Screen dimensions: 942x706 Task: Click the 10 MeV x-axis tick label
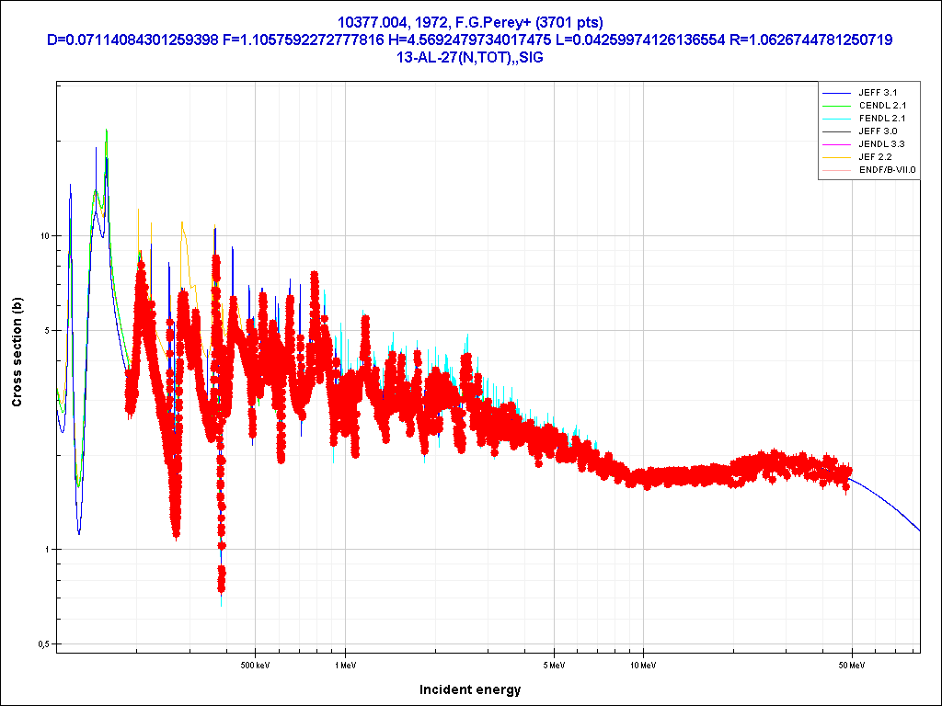(x=642, y=665)
